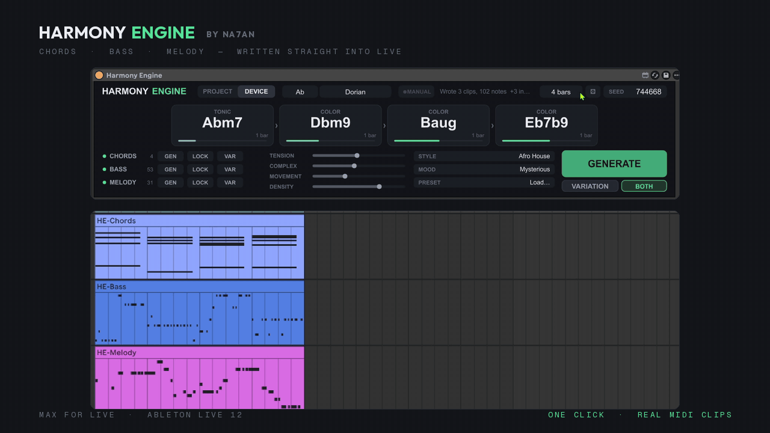
Task: Toggle the MANUAL mode indicator
Action: [416, 91]
